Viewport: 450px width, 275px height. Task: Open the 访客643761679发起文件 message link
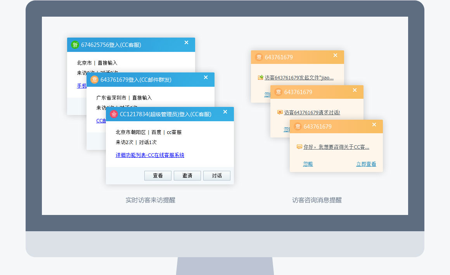[299, 77]
